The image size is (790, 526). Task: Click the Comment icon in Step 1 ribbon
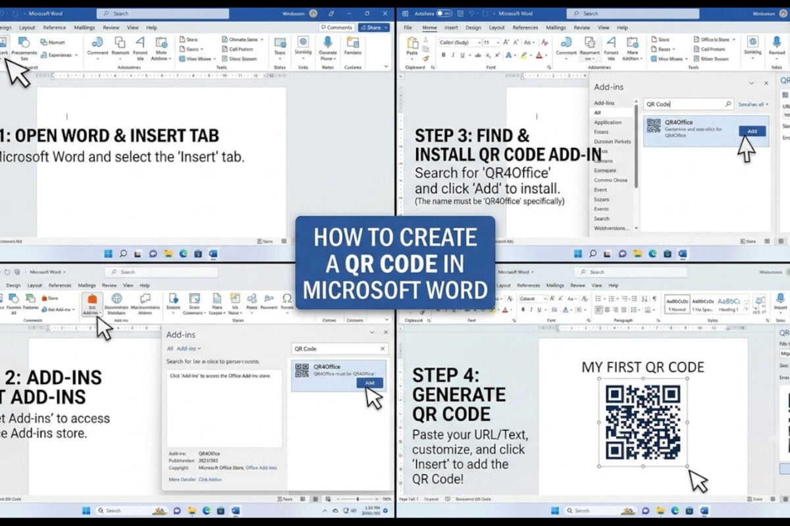pos(97,43)
